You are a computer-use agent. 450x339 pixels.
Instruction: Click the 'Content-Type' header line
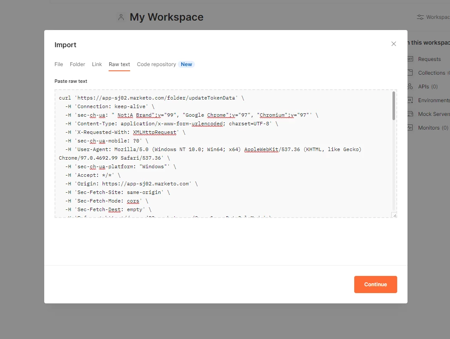click(172, 124)
